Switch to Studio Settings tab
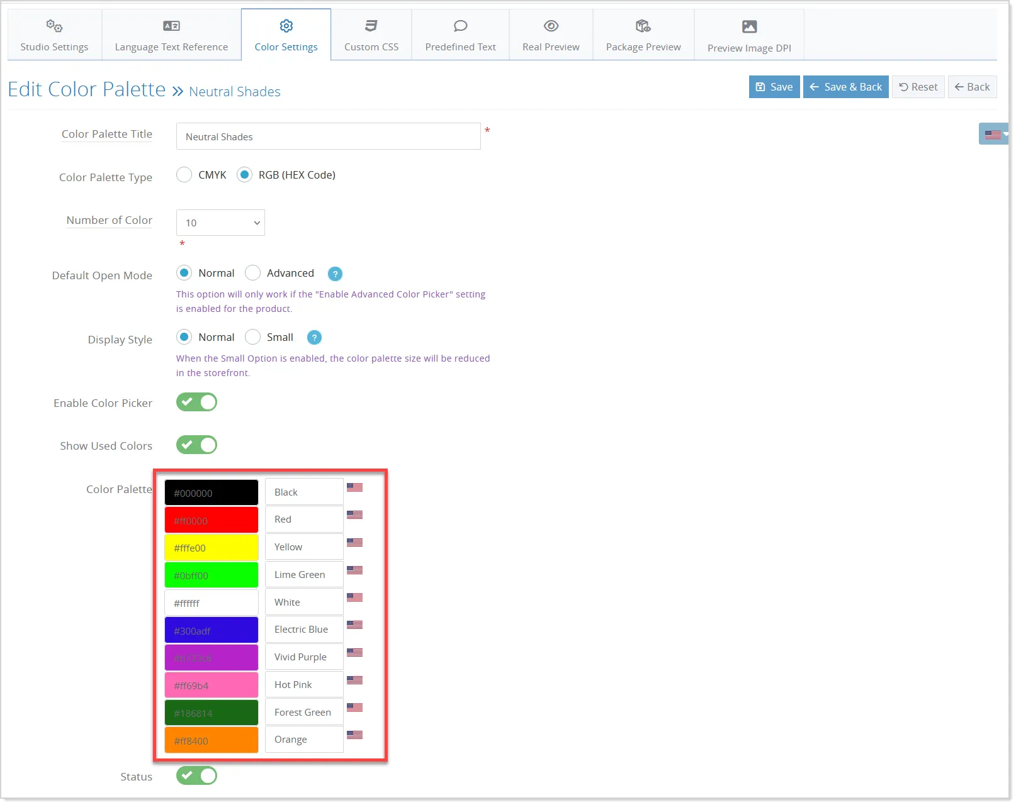Screen dimensions: 1016x805 coord(54,35)
